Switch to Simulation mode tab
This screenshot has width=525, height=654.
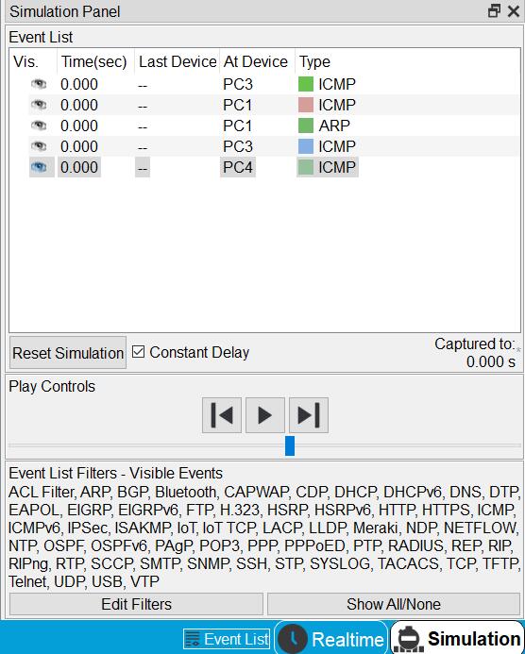(x=457, y=639)
